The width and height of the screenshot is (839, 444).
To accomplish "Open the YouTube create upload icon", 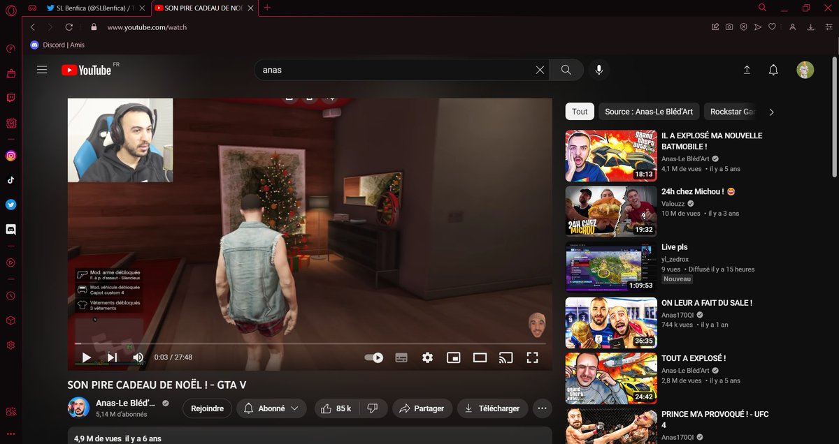I will 747,70.
